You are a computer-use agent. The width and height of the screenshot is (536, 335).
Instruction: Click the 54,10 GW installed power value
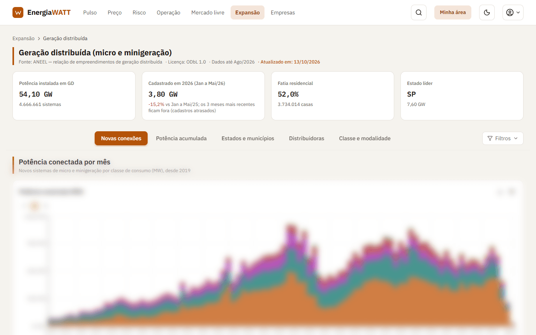(x=35, y=94)
